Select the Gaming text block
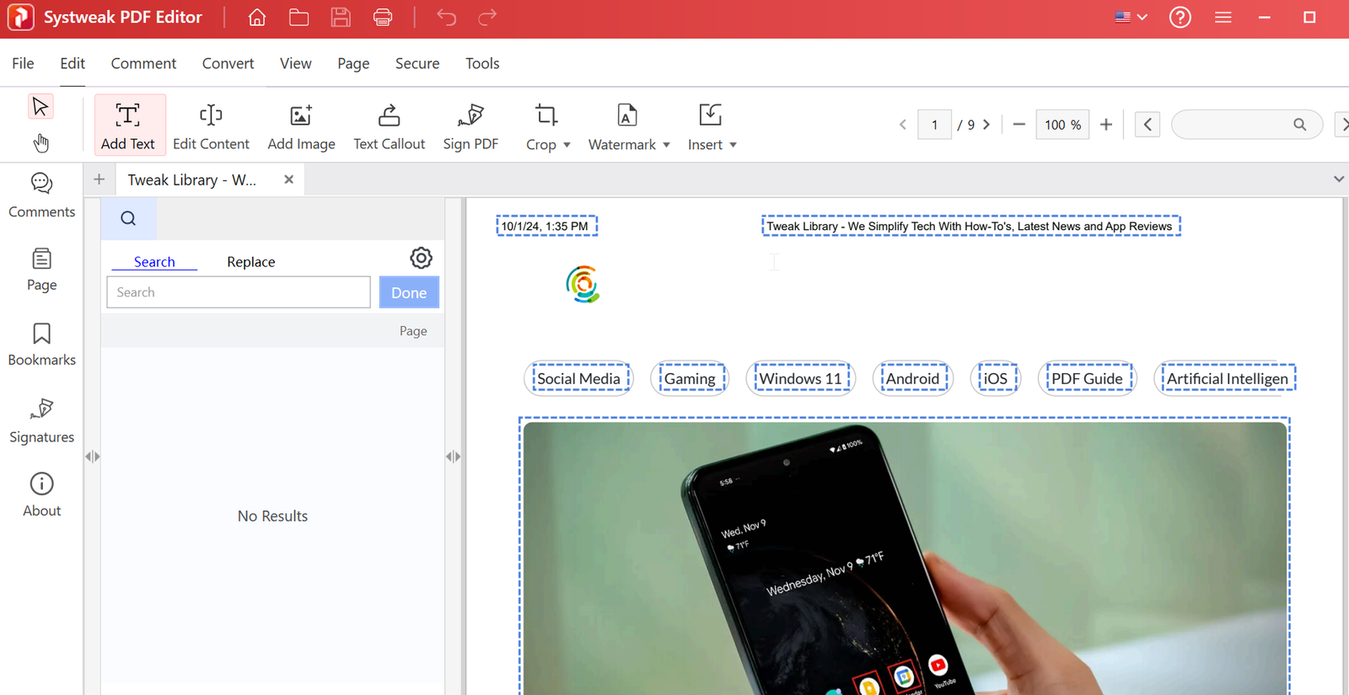This screenshot has width=1349, height=695. point(690,378)
